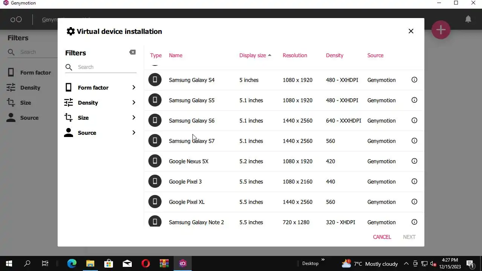Click phone icon for Samsung Galaxy S6
This screenshot has width=482, height=271.
point(155,120)
